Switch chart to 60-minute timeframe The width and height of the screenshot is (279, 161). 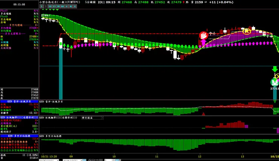tap(62, 6)
